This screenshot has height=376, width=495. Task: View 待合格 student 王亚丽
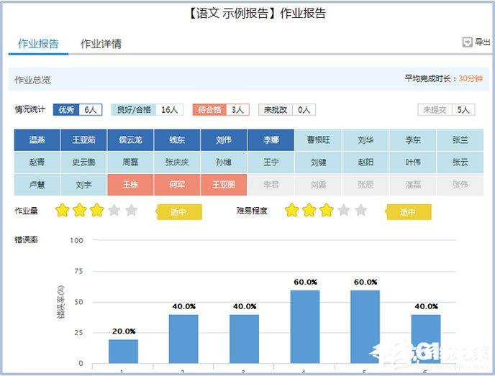(x=224, y=185)
